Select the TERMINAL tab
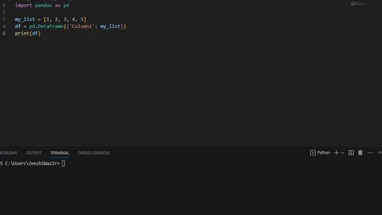The height and width of the screenshot is (215, 382). [60, 153]
